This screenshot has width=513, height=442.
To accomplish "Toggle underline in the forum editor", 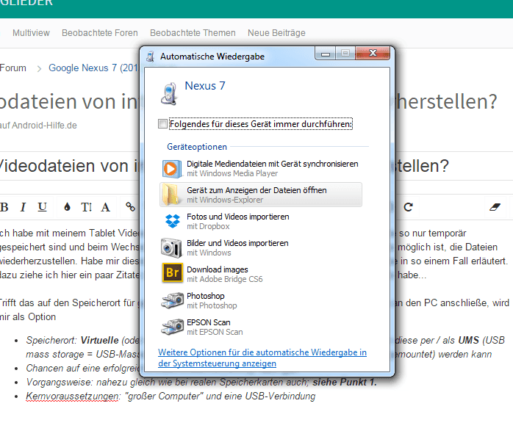I will [x=42, y=207].
